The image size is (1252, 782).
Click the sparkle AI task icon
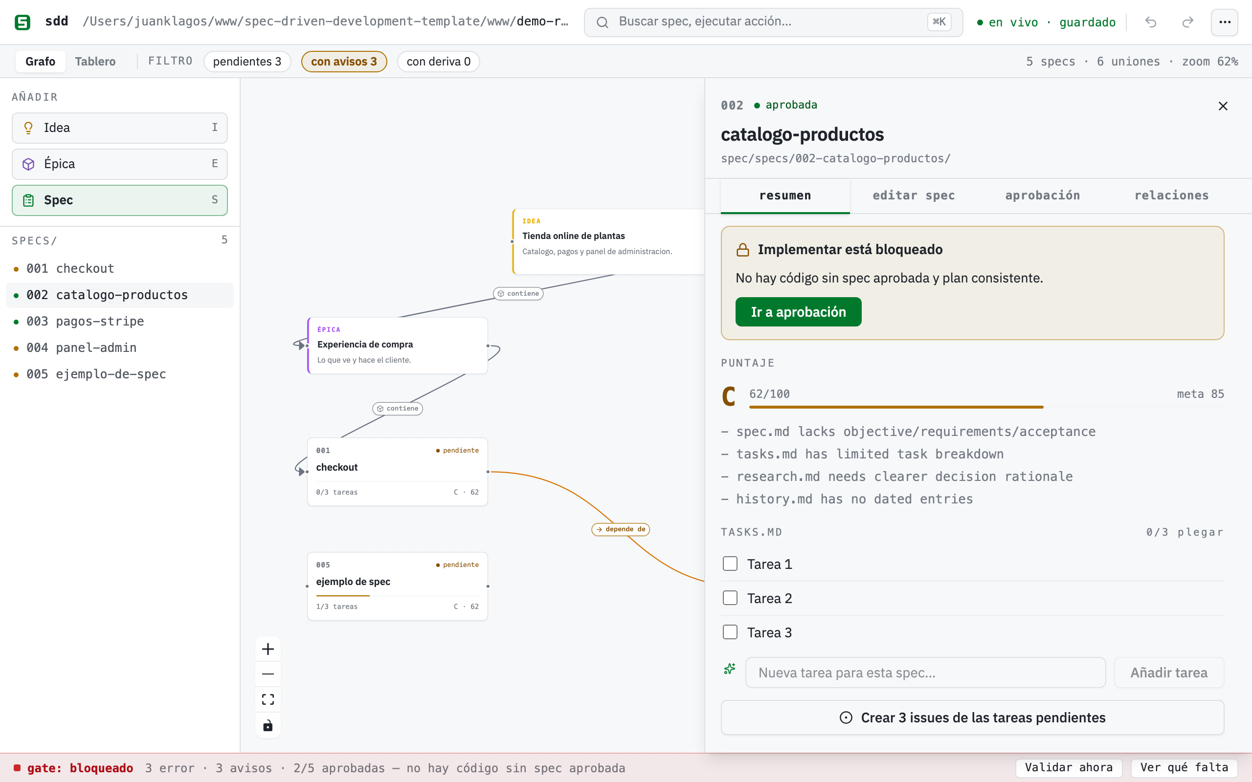(730, 669)
